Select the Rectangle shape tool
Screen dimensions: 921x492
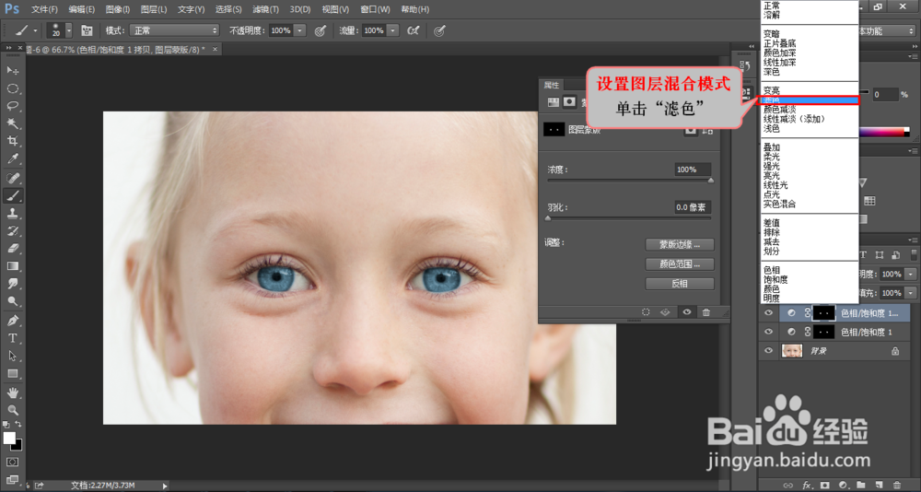tap(12, 374)
